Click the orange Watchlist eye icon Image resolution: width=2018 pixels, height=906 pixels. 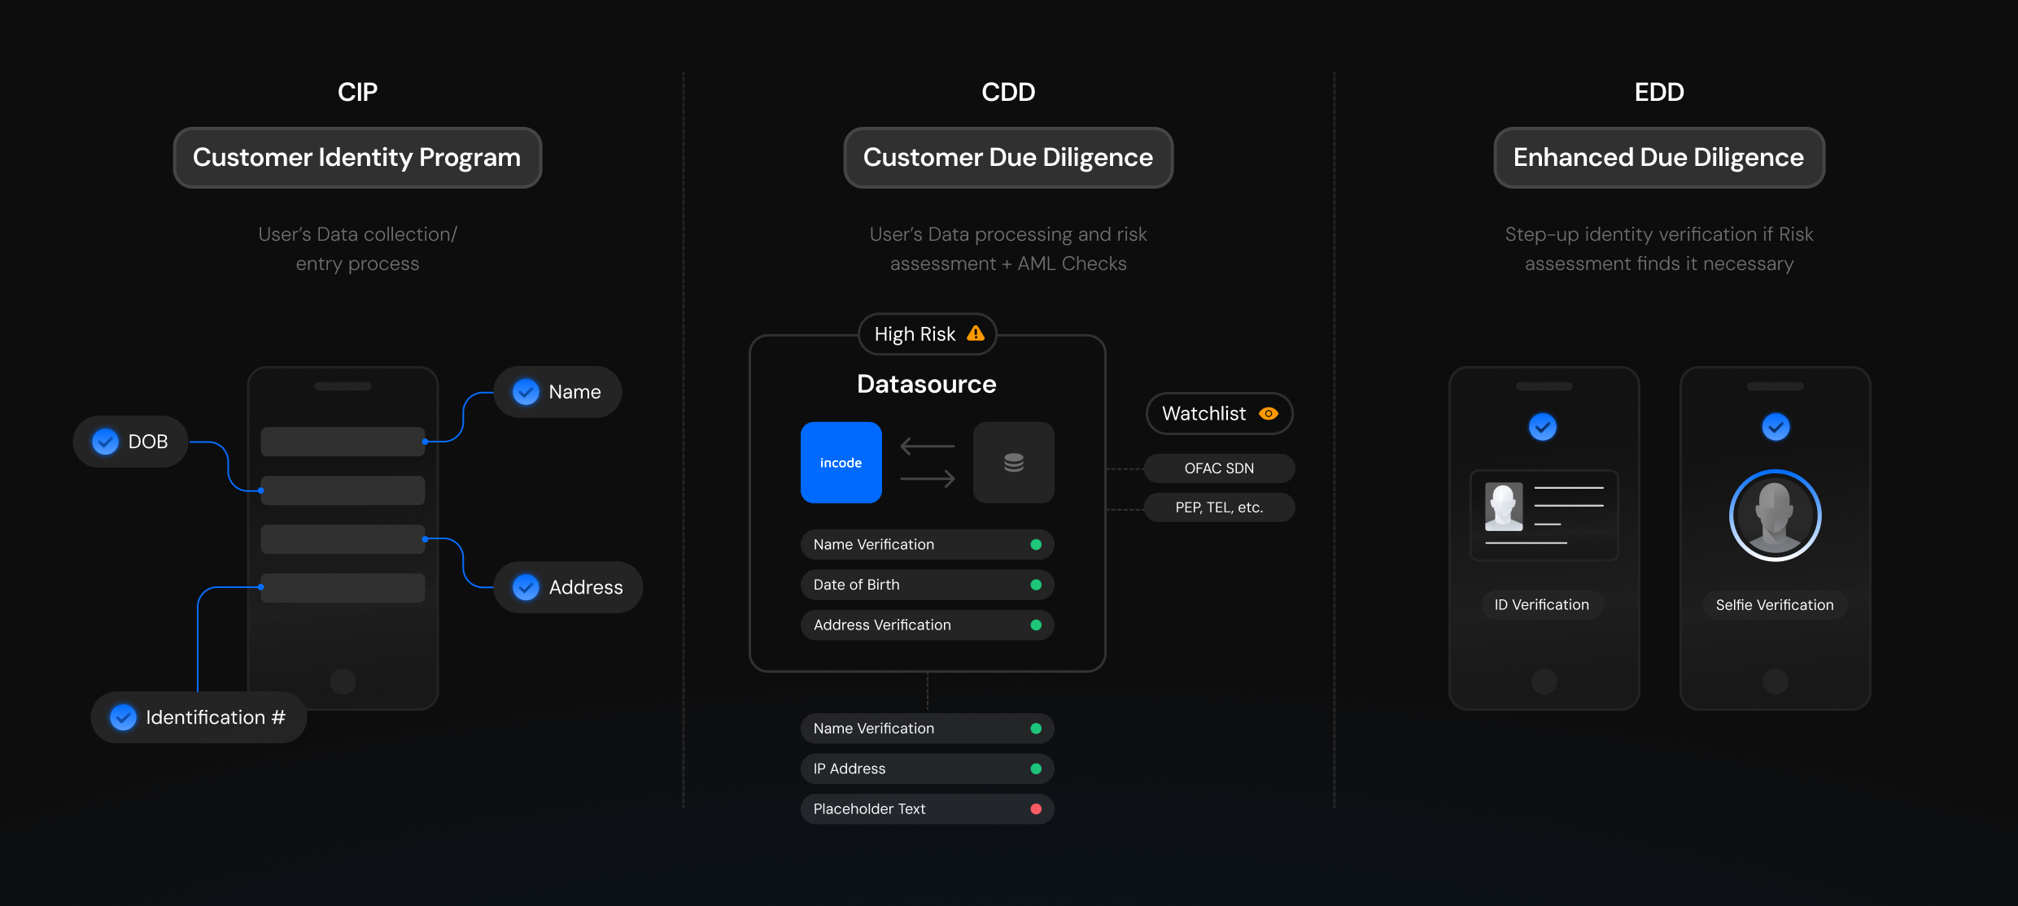point(1268,413)
